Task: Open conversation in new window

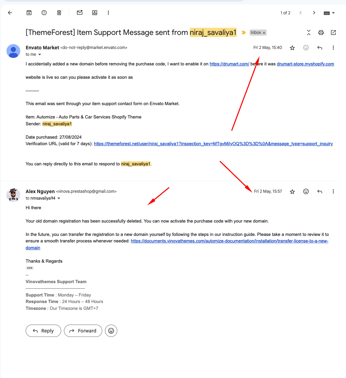Action: [x=333, y=33]
